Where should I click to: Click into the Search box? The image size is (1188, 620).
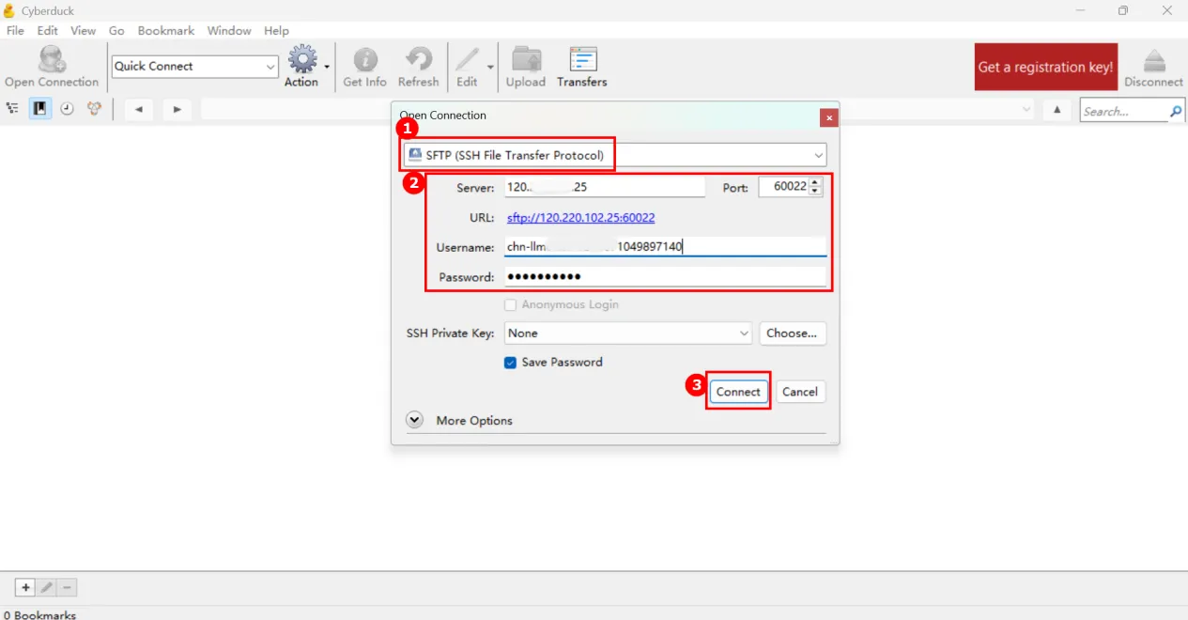pyautogui.click(x=1123, y=111)
